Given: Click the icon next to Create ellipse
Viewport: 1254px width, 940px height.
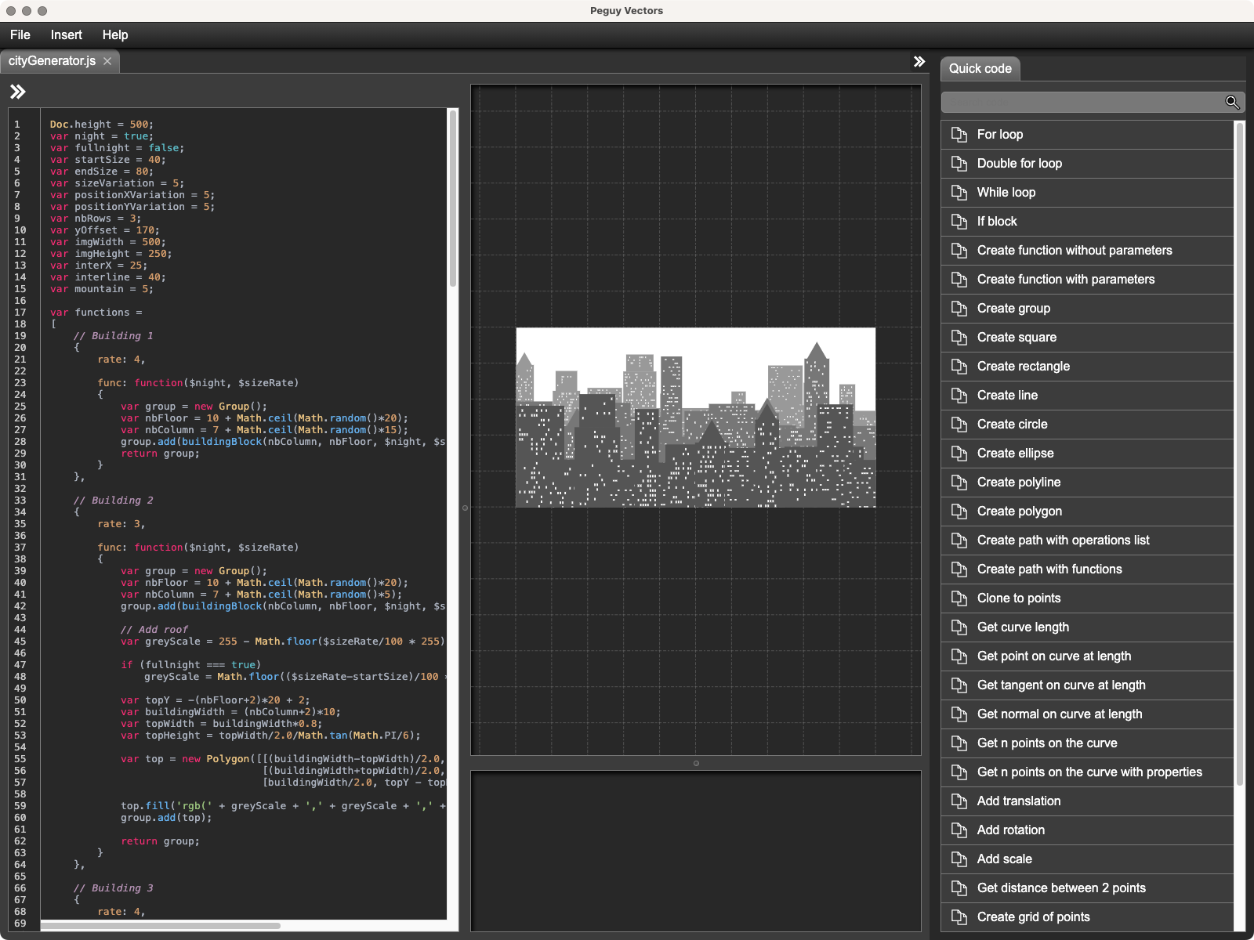Looking at the screenshot, I should pos(959,454).
